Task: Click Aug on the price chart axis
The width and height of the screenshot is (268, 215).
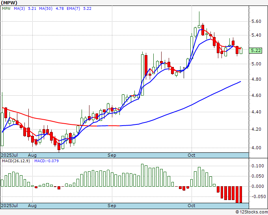Action: pos(32,155)
